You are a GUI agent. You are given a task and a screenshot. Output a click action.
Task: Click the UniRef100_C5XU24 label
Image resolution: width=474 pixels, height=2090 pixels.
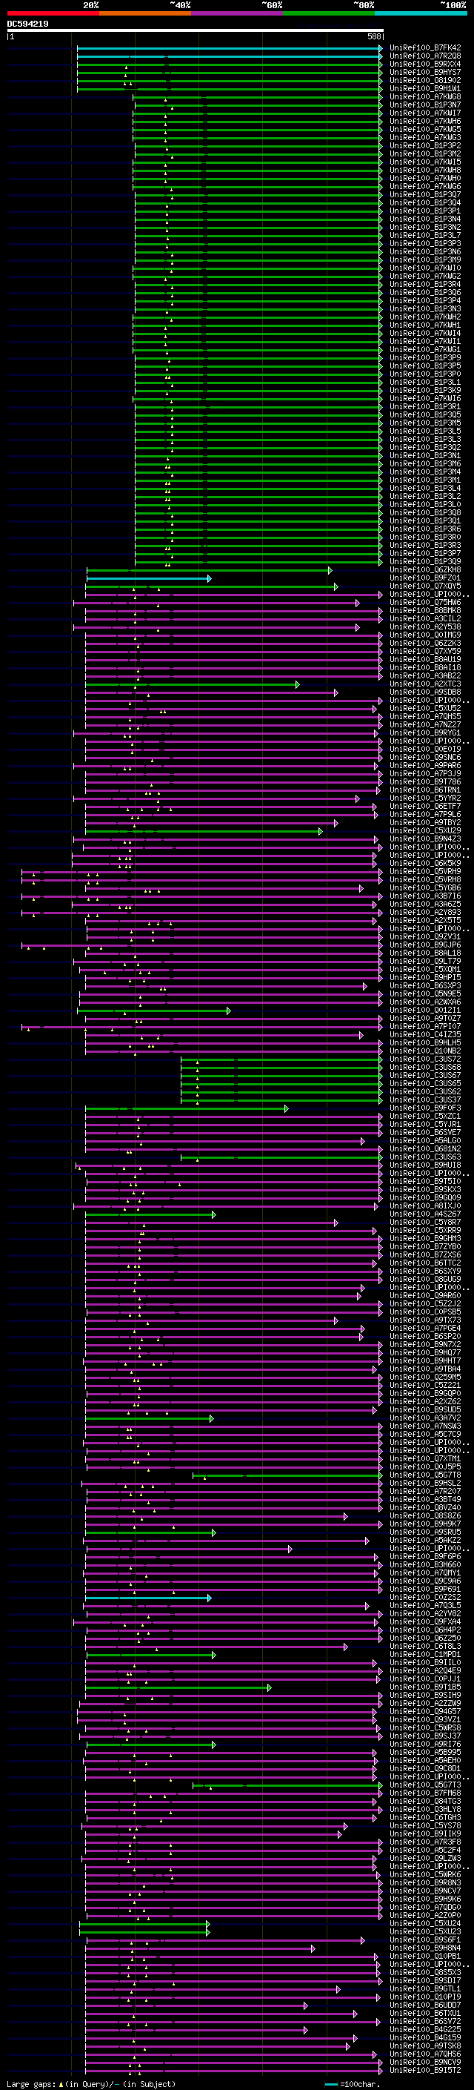(x=425, y=1925)
